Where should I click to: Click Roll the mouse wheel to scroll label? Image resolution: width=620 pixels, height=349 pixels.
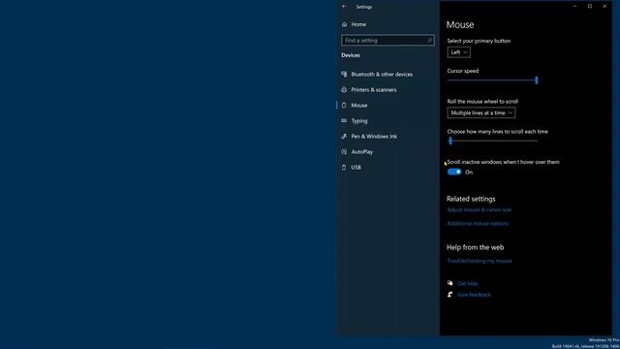(482, 101)
